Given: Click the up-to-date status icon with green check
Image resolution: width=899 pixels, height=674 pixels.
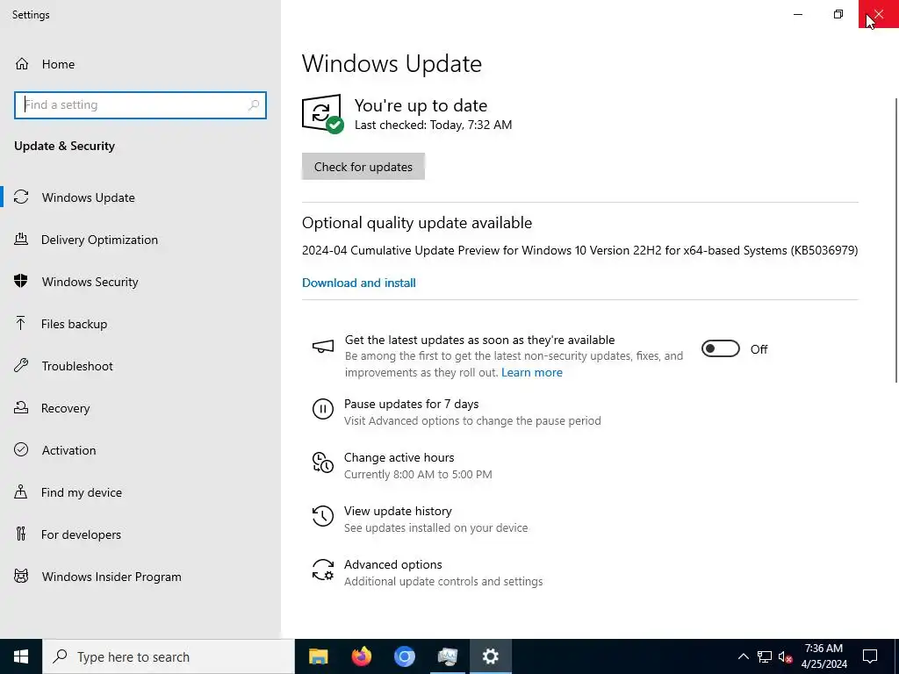Looking at the screenshot, I should click(x=323, y=113).
